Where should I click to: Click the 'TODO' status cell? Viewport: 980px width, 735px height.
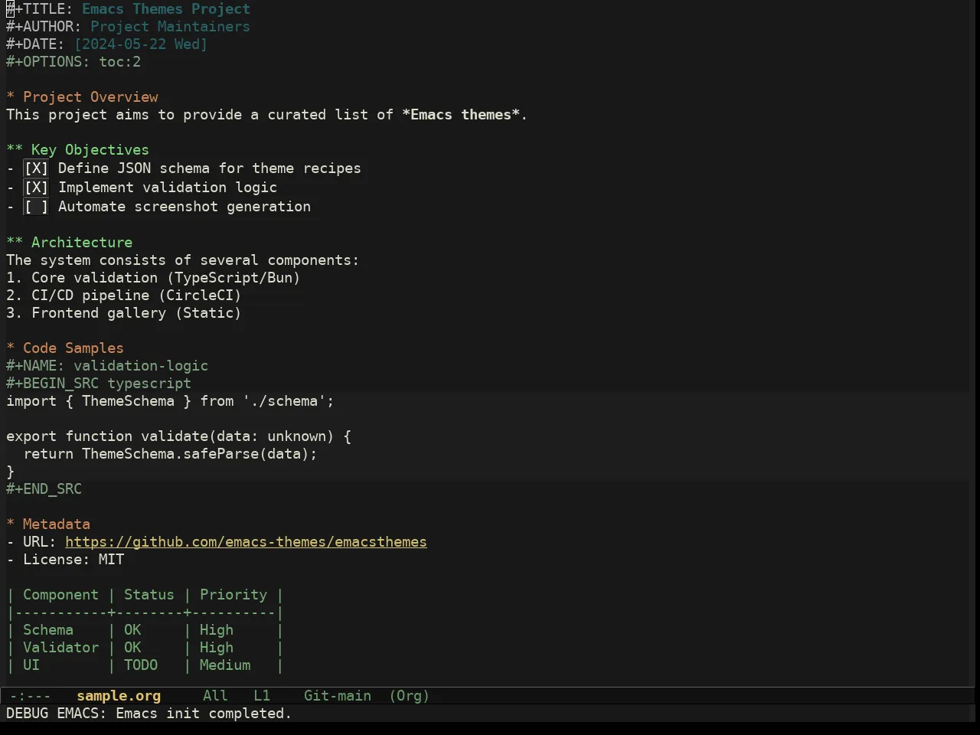point(141,665)
